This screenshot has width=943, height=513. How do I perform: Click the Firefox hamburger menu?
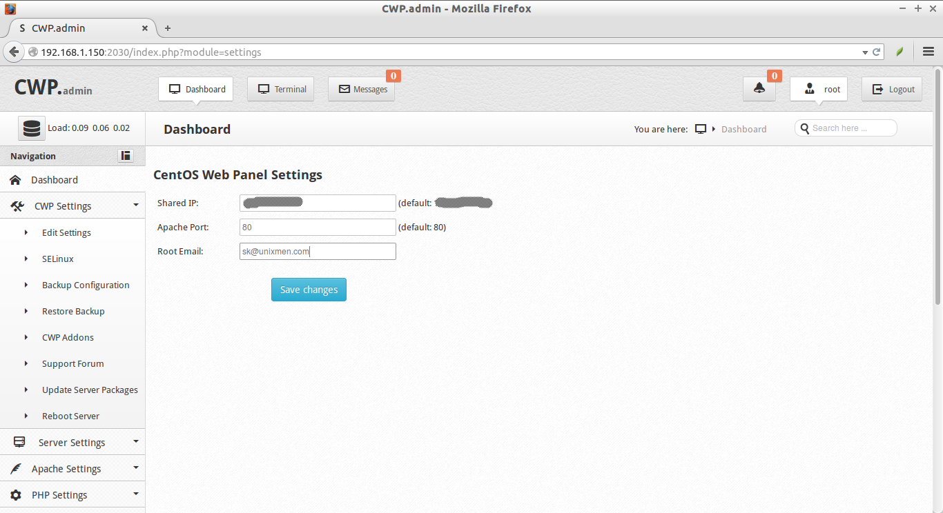[928, 52]
